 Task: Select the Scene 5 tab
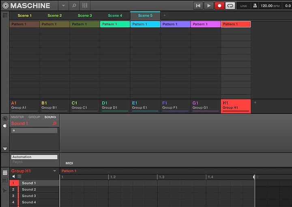(145, 16)
